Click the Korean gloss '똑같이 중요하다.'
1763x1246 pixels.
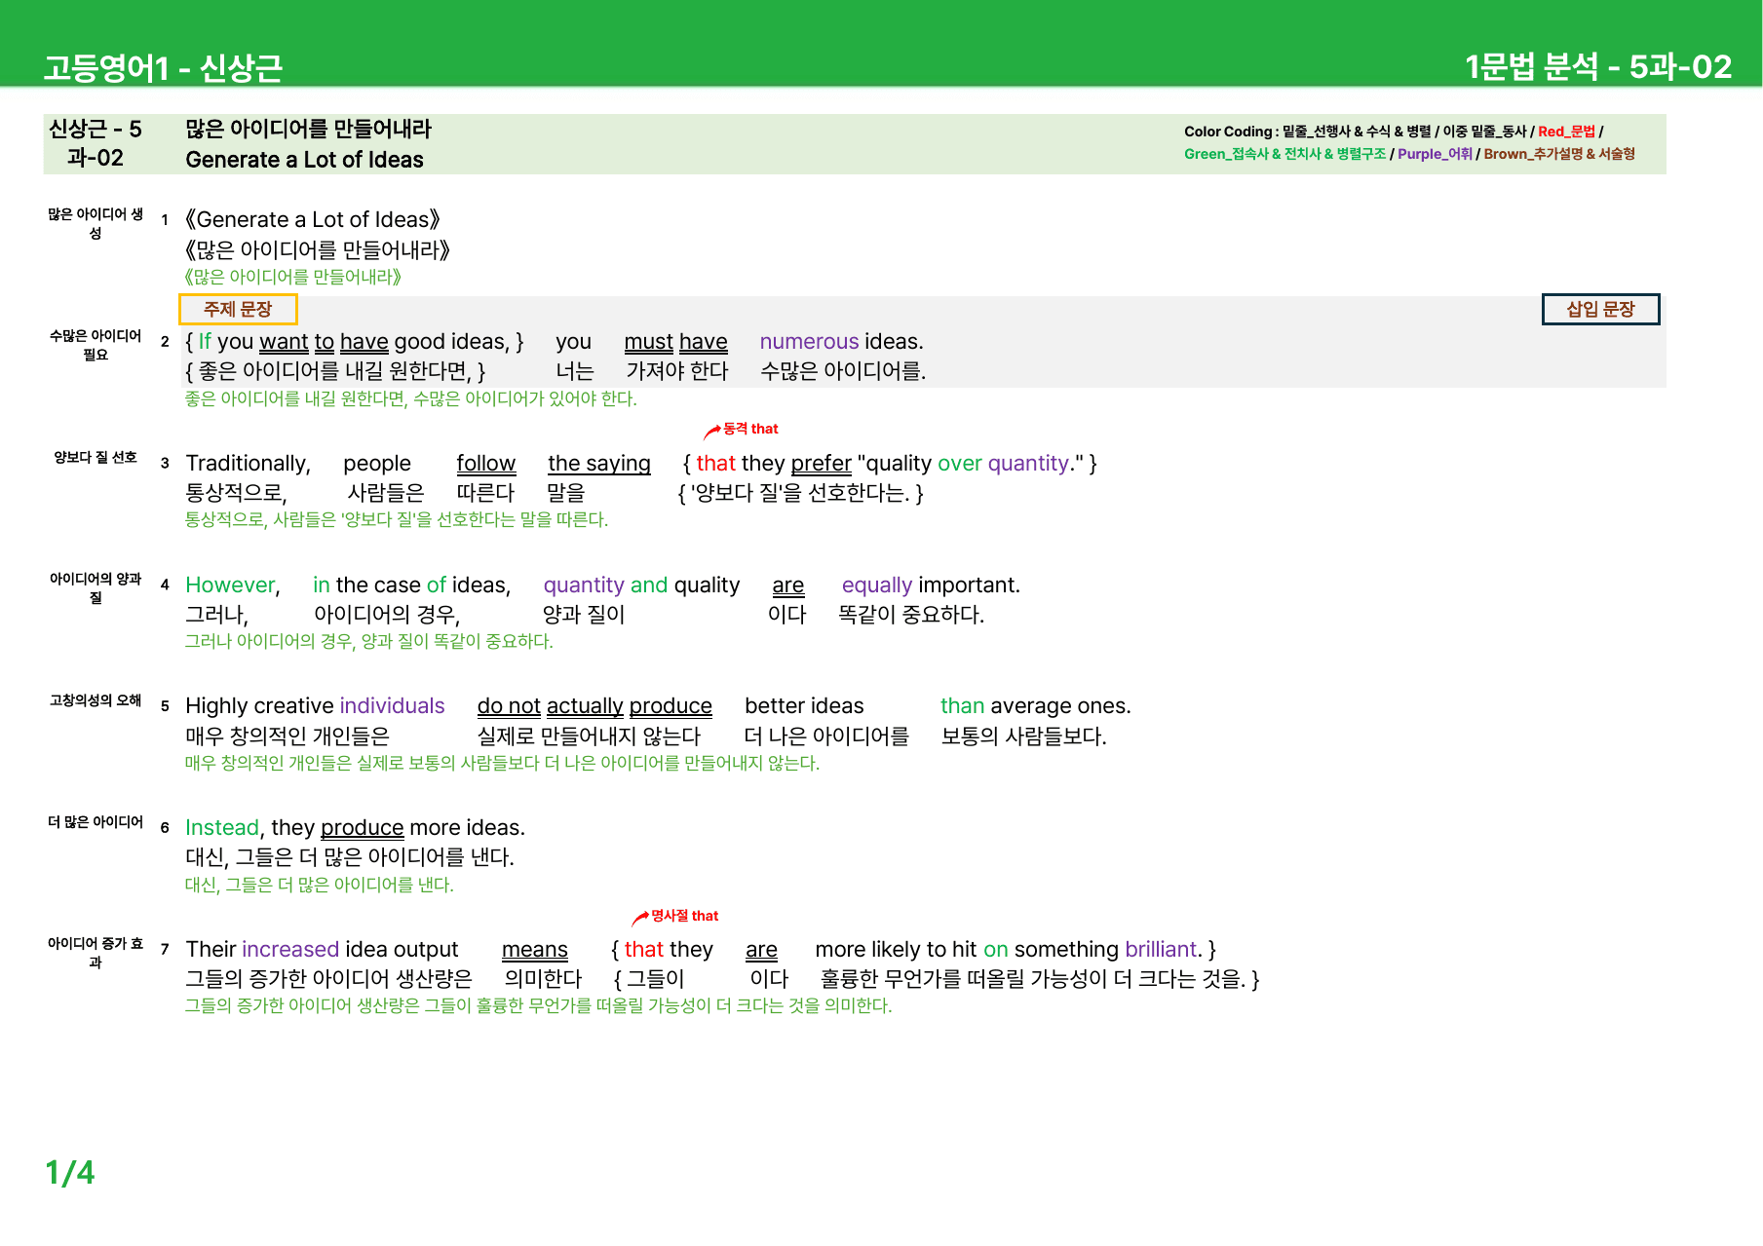point(911,614)
